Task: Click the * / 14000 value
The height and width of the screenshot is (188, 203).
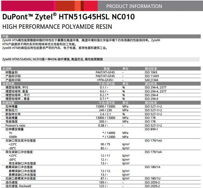Action: [x=109, y=133]
